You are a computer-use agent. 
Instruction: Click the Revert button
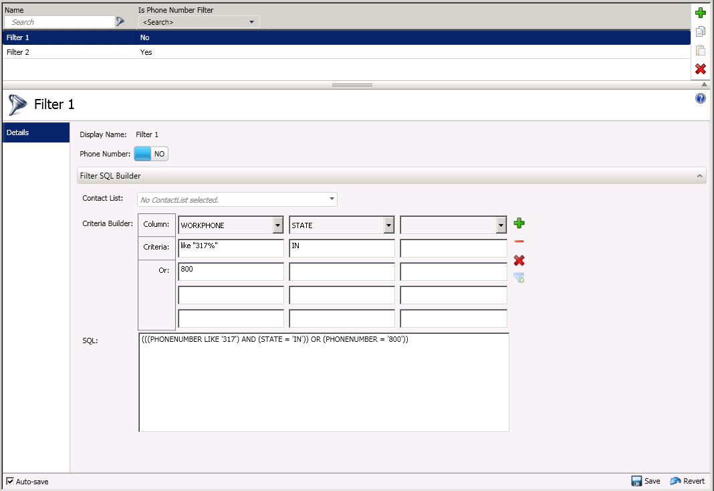coord(687,481)
